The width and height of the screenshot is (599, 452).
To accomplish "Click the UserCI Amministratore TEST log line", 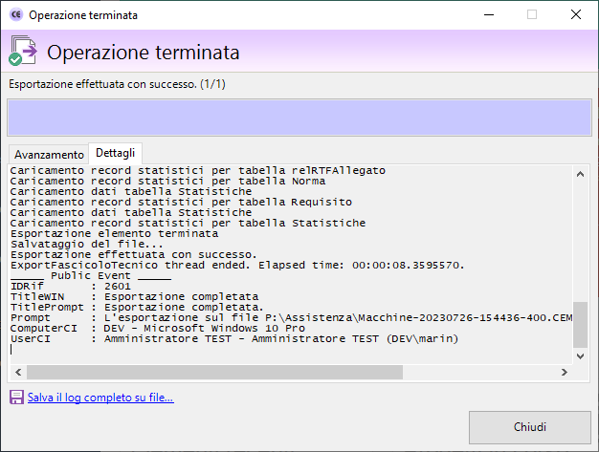I will pyautogui.click(x=234, y=338).
